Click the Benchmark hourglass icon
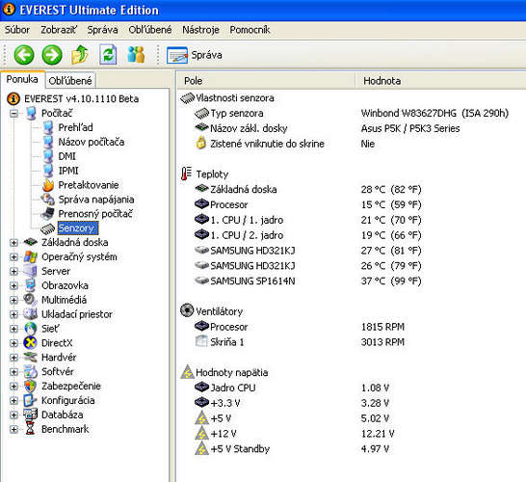This screenshot has height=482, width=526. click(30, 429)
